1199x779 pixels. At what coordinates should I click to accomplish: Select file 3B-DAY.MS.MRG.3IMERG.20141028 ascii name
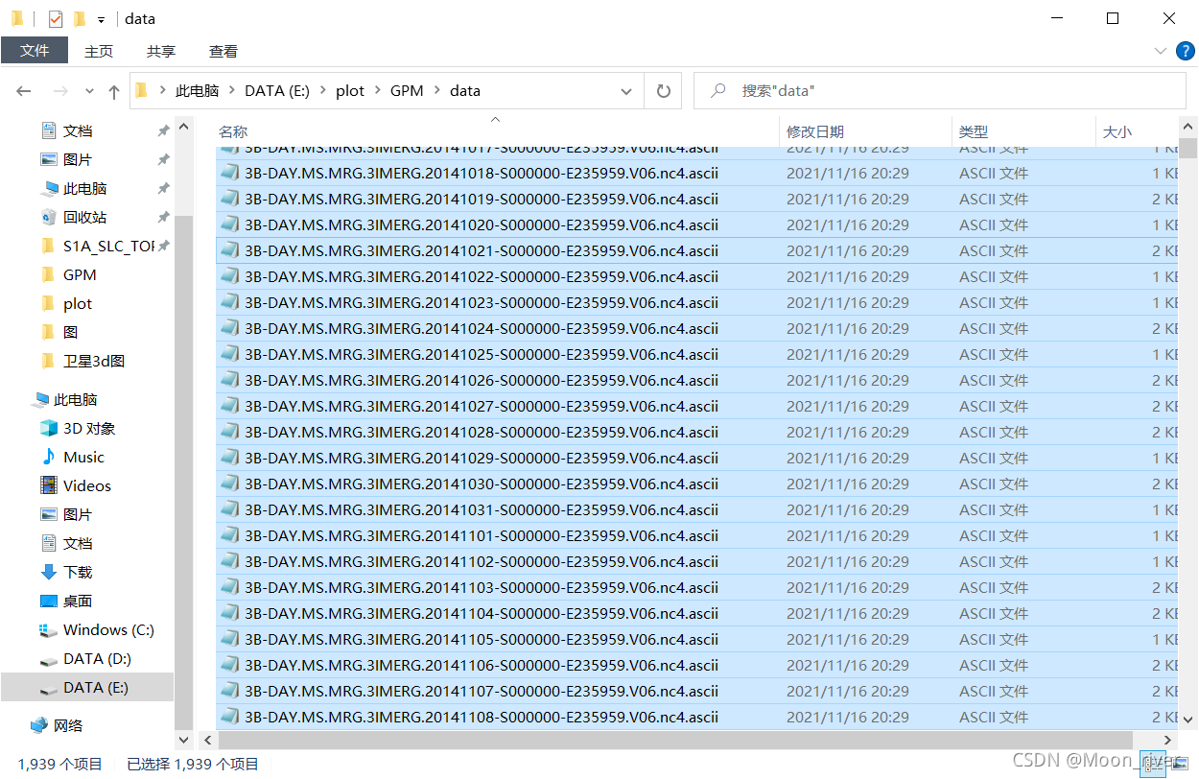(x=482, y=432)
